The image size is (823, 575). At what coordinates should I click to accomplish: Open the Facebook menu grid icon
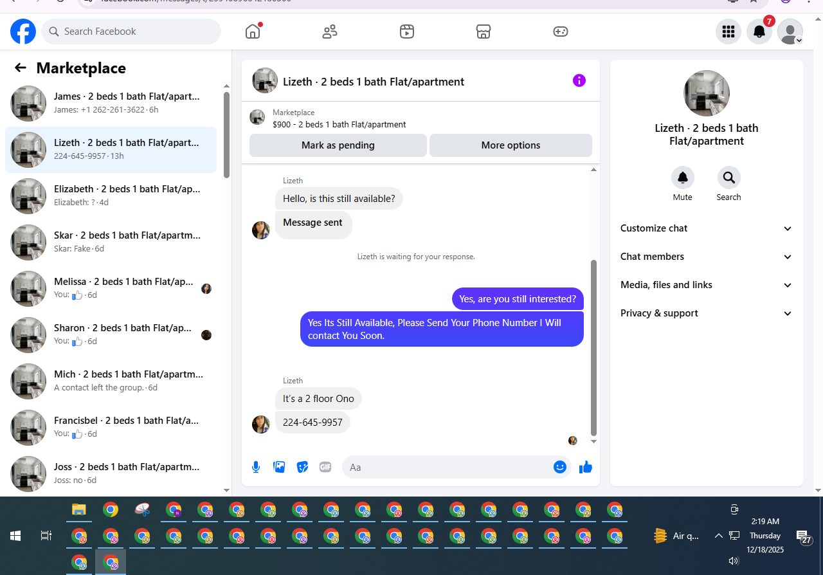tap(728, 32)
